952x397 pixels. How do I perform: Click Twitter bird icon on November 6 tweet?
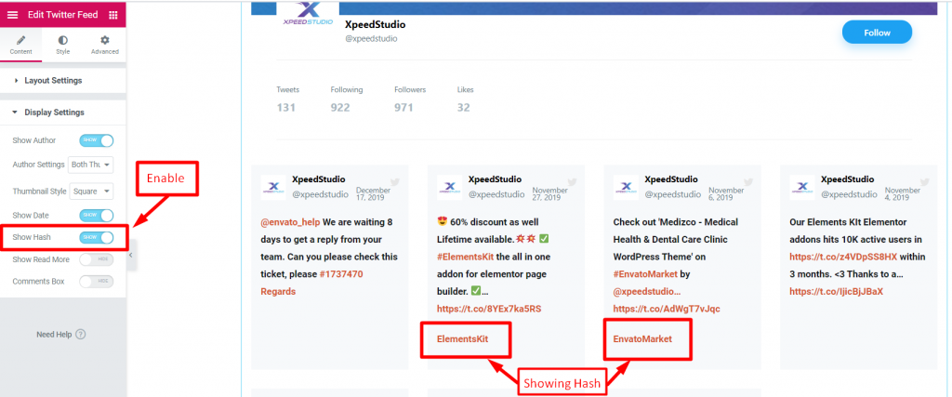[748, 181]
